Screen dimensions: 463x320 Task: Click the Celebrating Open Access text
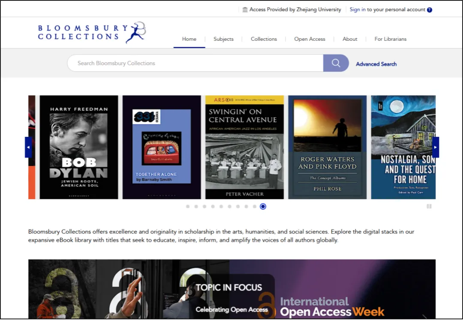[x=231, y=309]
